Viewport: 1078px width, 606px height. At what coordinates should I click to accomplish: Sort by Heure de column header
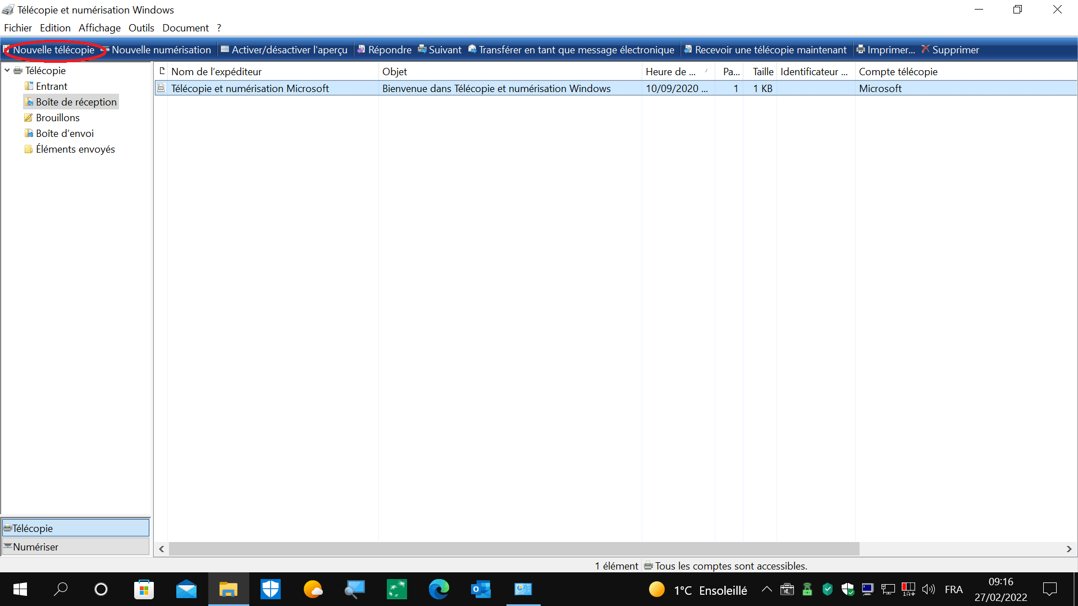click(x=671, y=72)
